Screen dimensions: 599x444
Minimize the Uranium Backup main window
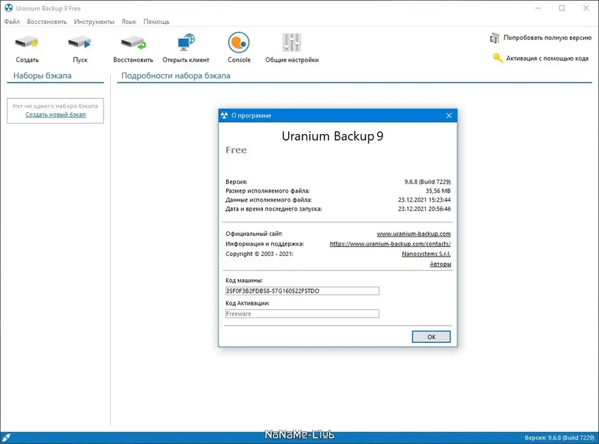point(538,8)
